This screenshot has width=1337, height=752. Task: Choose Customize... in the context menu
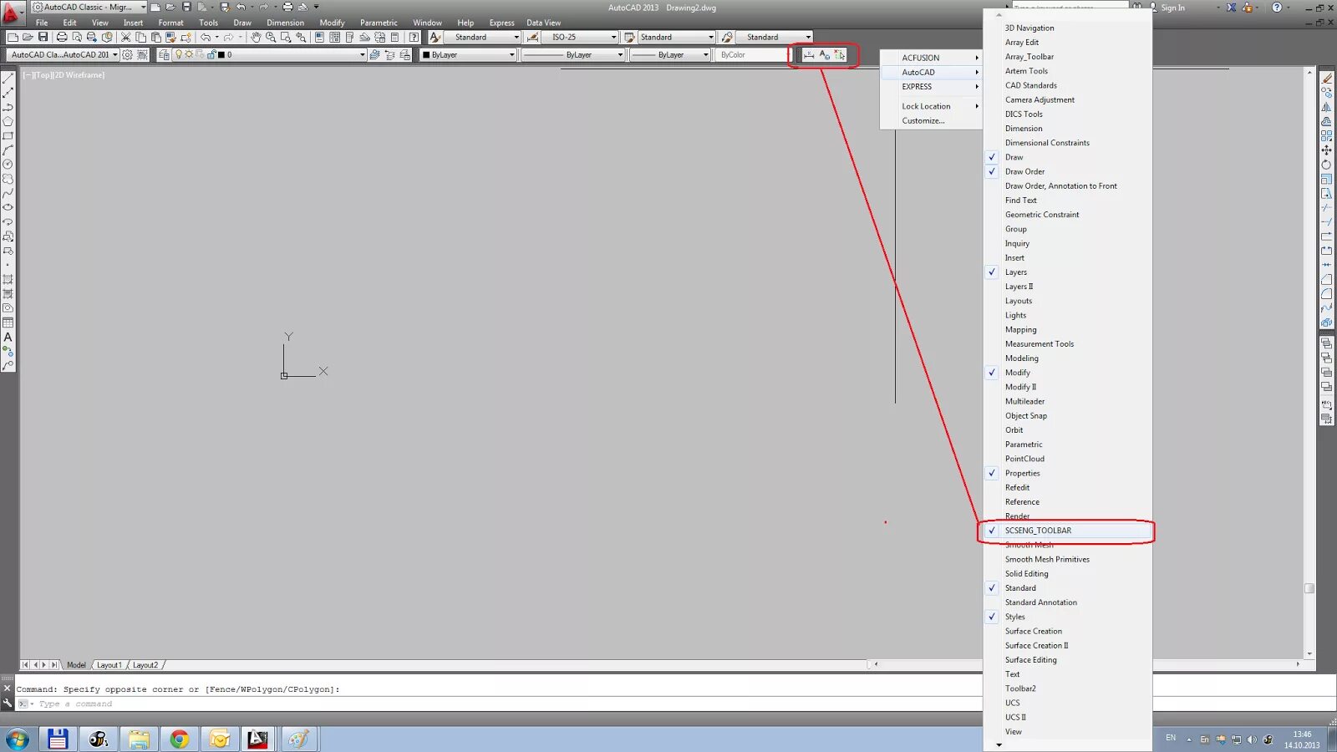coord(932,121)
